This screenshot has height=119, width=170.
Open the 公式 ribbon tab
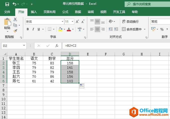click(x=65, y=12)
